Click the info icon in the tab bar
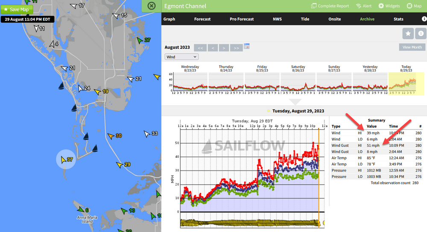Screen dimensions: 427x232 click(424, 19)
